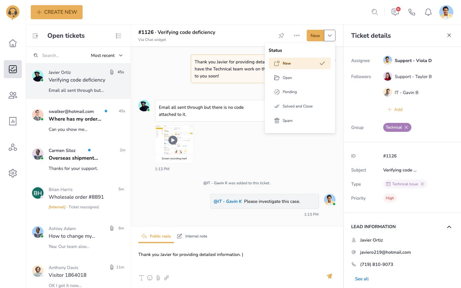Viewport: 461px width, 288px height.
Task: Click the Create New button
Action: [x=57, y=12]
